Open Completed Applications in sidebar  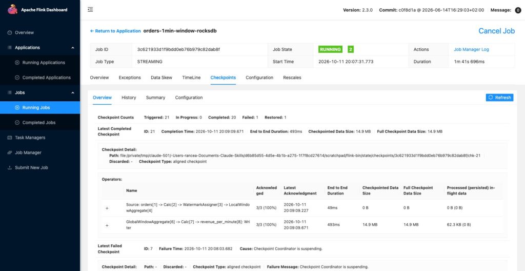coord(47,78)
